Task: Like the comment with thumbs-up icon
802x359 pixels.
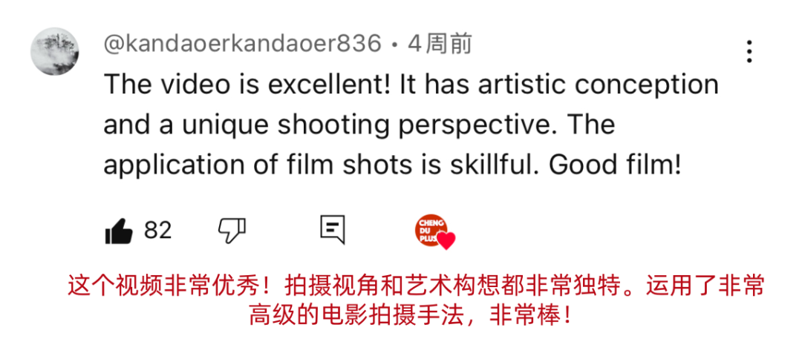Action: click(119, 231)
